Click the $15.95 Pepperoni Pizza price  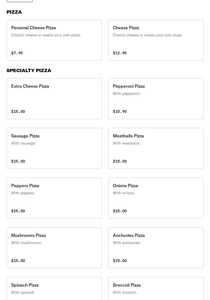coord(120,111)
